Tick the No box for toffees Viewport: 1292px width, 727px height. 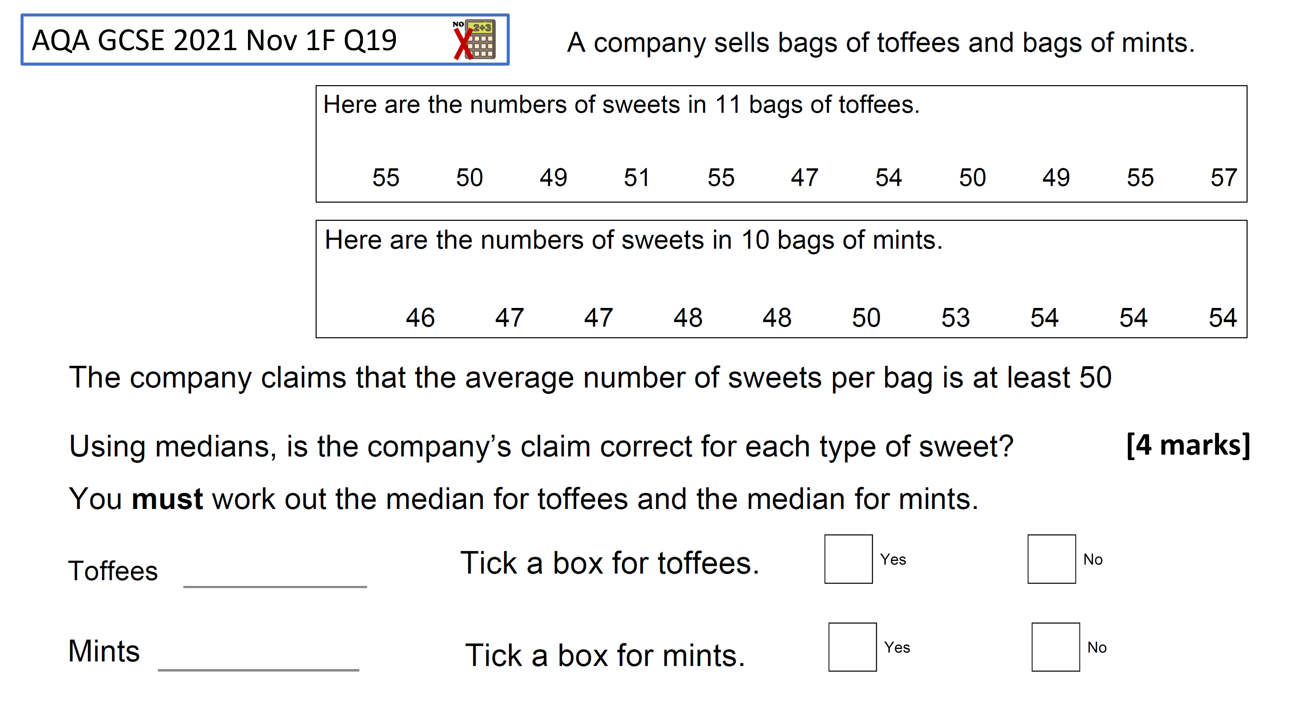(1052, 559)
